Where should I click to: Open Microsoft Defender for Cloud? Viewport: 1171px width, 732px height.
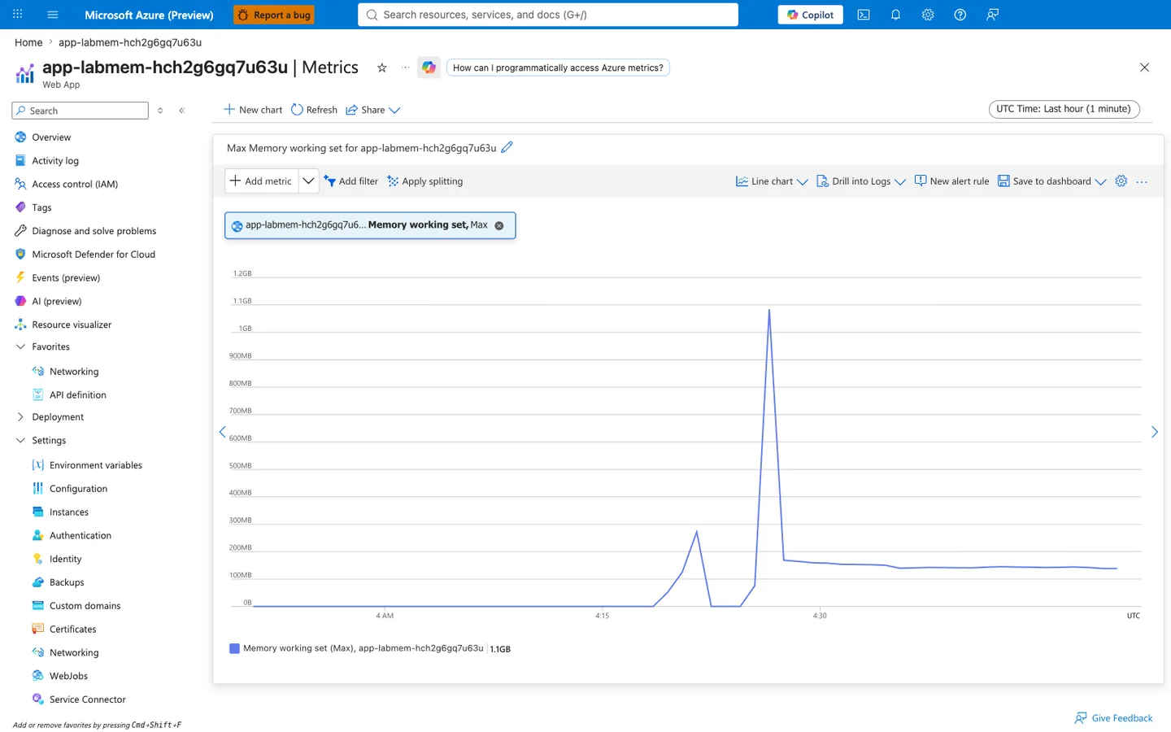pyautogui.click(x=94, y=255)
